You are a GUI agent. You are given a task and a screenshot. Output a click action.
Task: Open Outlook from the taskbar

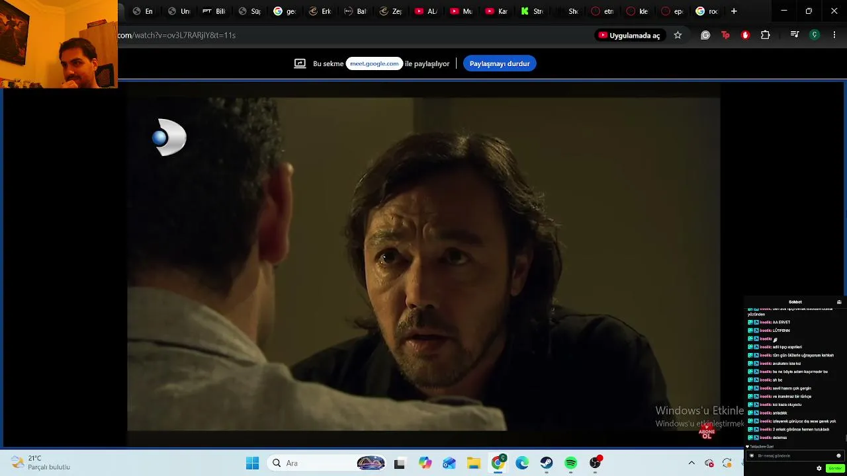pos(449,463)
